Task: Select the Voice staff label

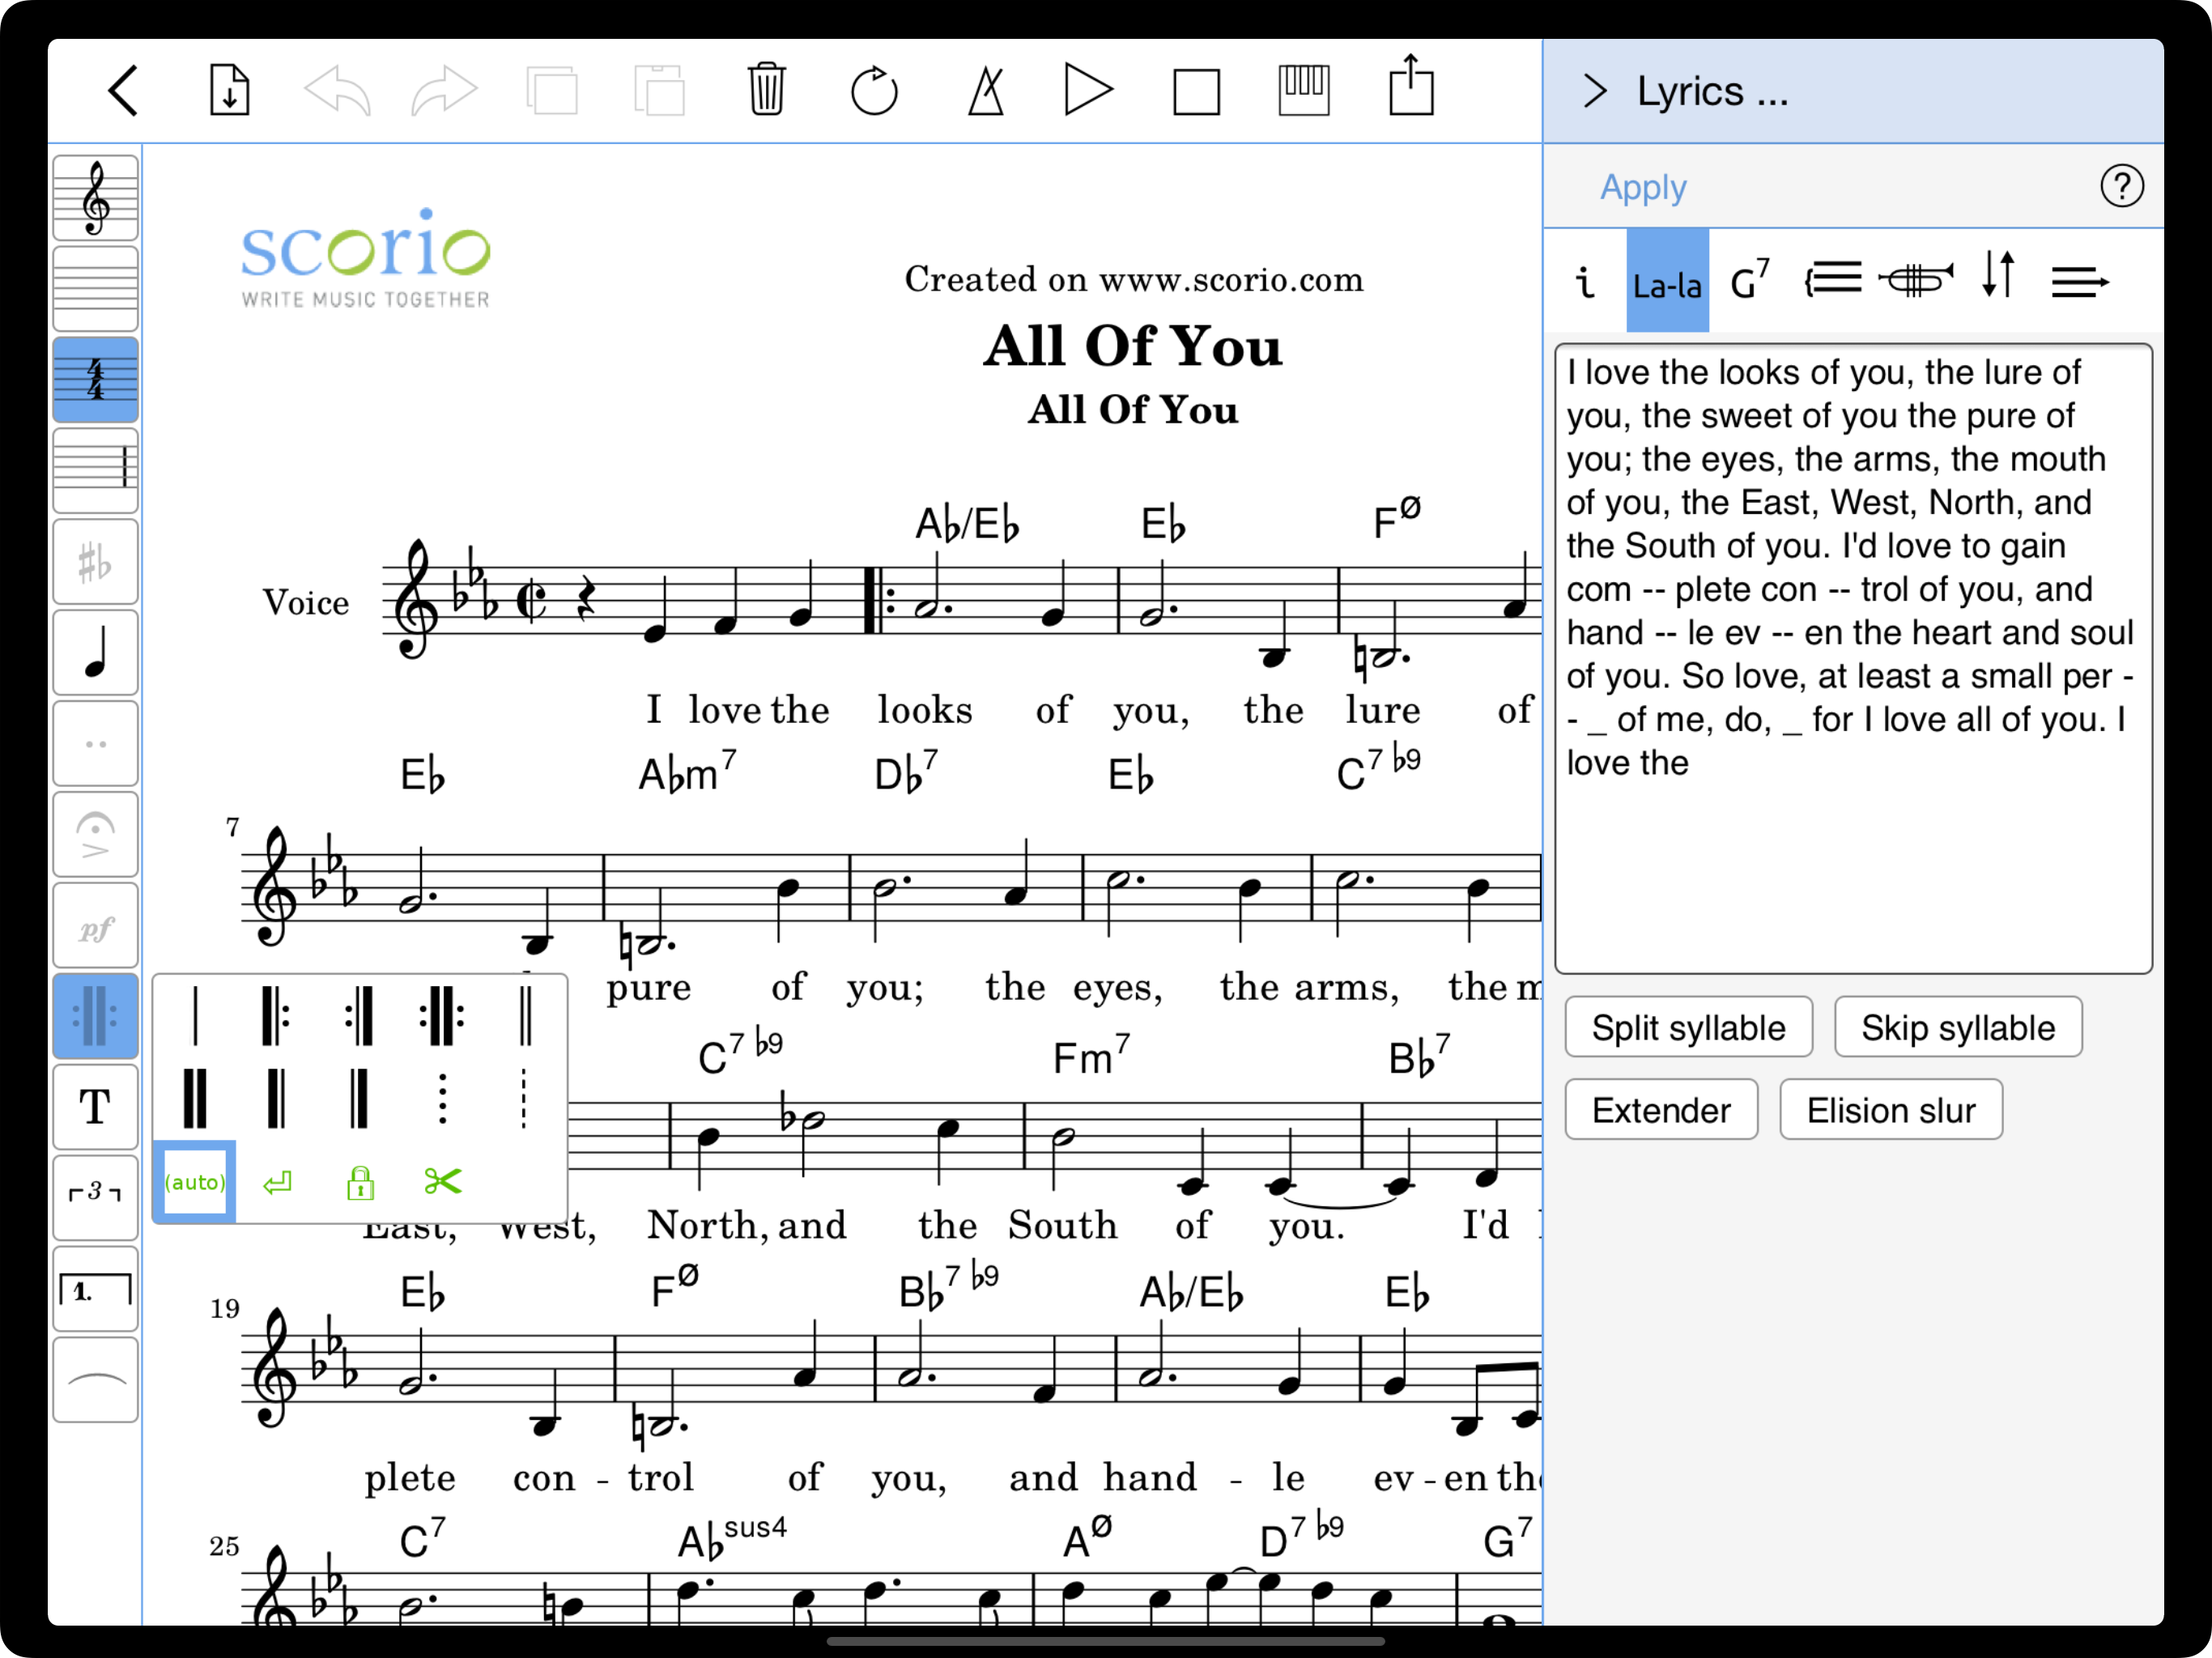Action: pyautogui.click(x=305, y=603)
